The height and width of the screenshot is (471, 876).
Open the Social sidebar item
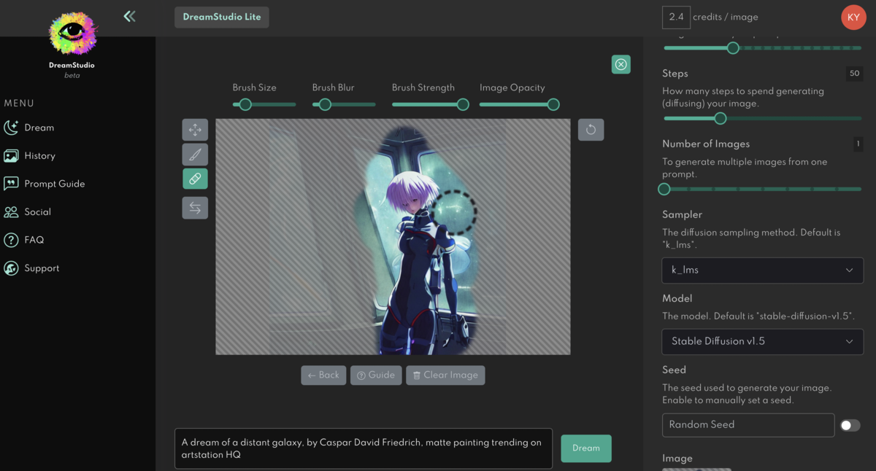point(36,211)
